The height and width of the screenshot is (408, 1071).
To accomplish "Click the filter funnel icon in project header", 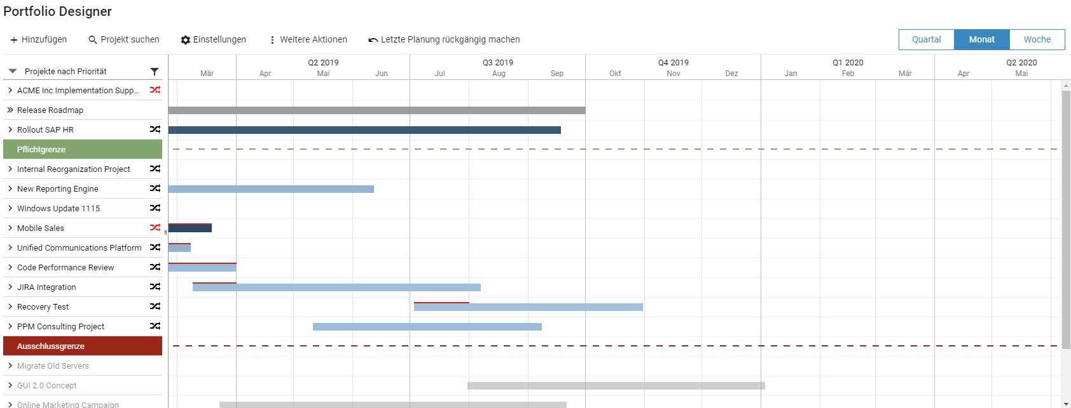I will pyautogui.click(x=155, y=72).
